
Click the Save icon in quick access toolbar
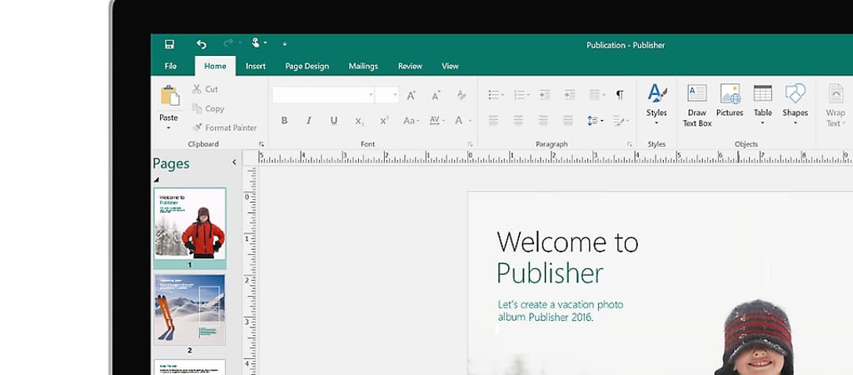169,44
